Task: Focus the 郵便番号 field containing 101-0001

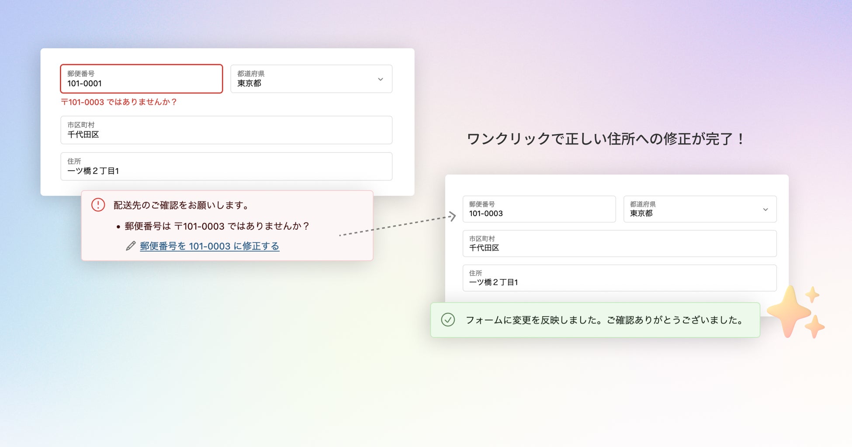Action: [x=142, y=79]
